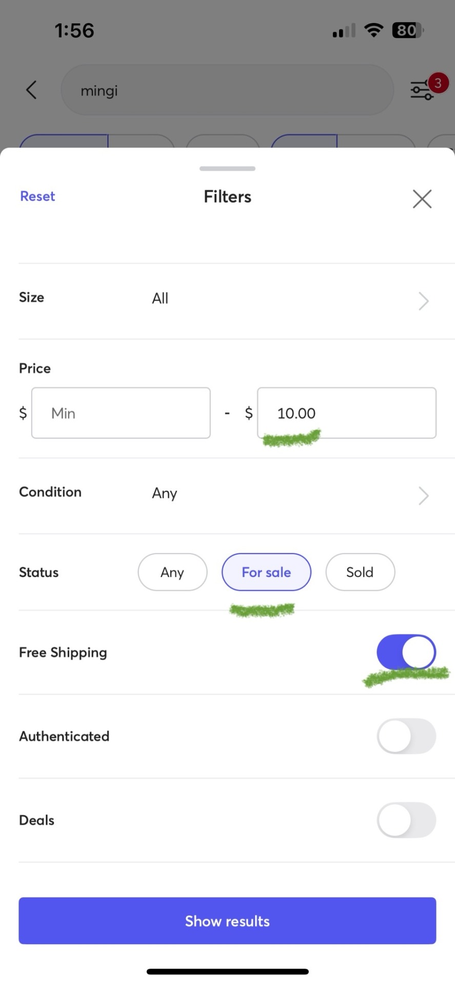
Task: Select the For sale status option
Action: pyautogui.click(x=266, y=572)
